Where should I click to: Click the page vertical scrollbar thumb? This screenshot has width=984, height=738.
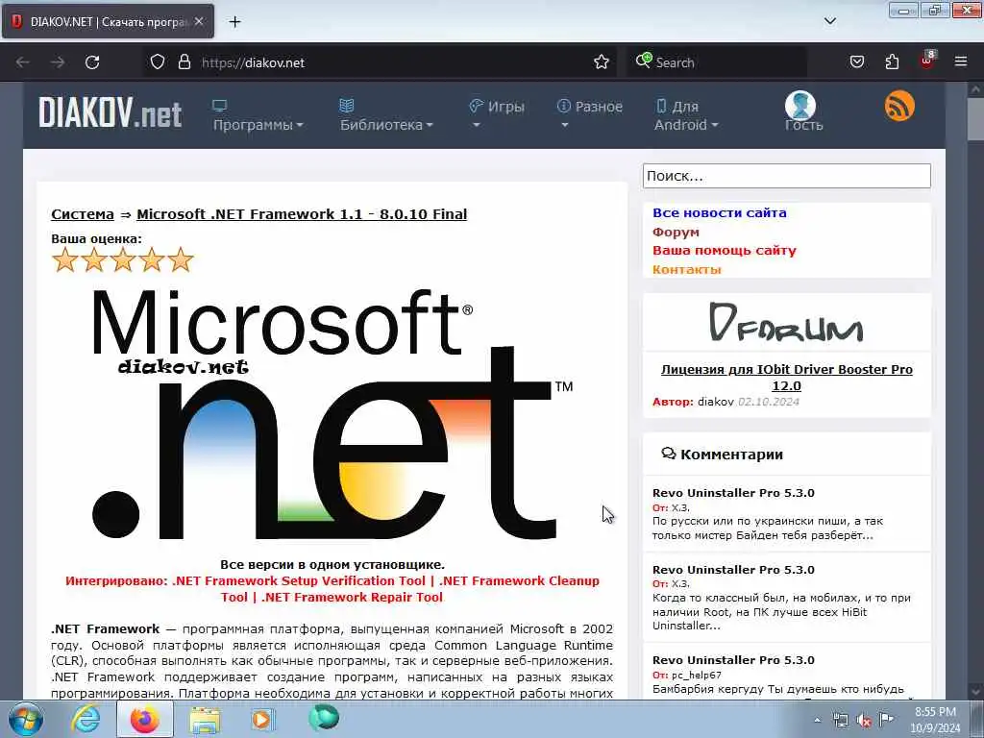point(975,118)
